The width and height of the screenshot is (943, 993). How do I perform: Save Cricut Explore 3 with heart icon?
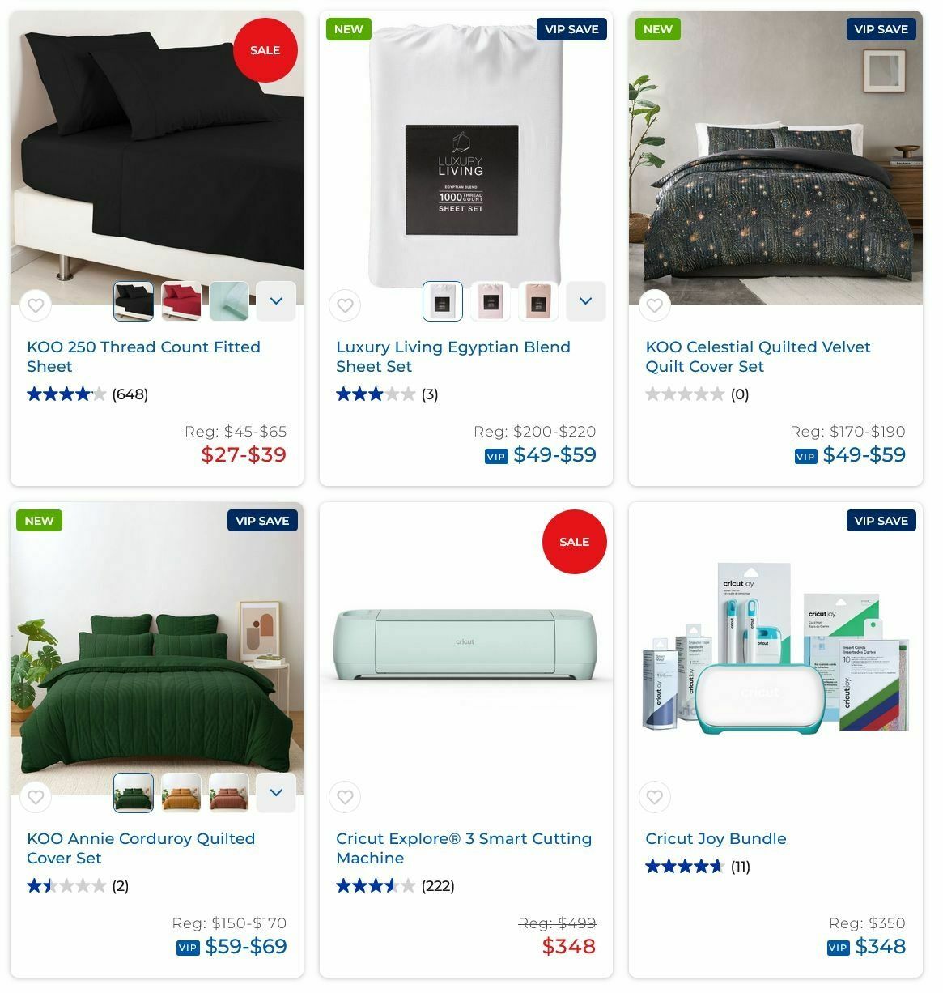(x=345, y=797)
